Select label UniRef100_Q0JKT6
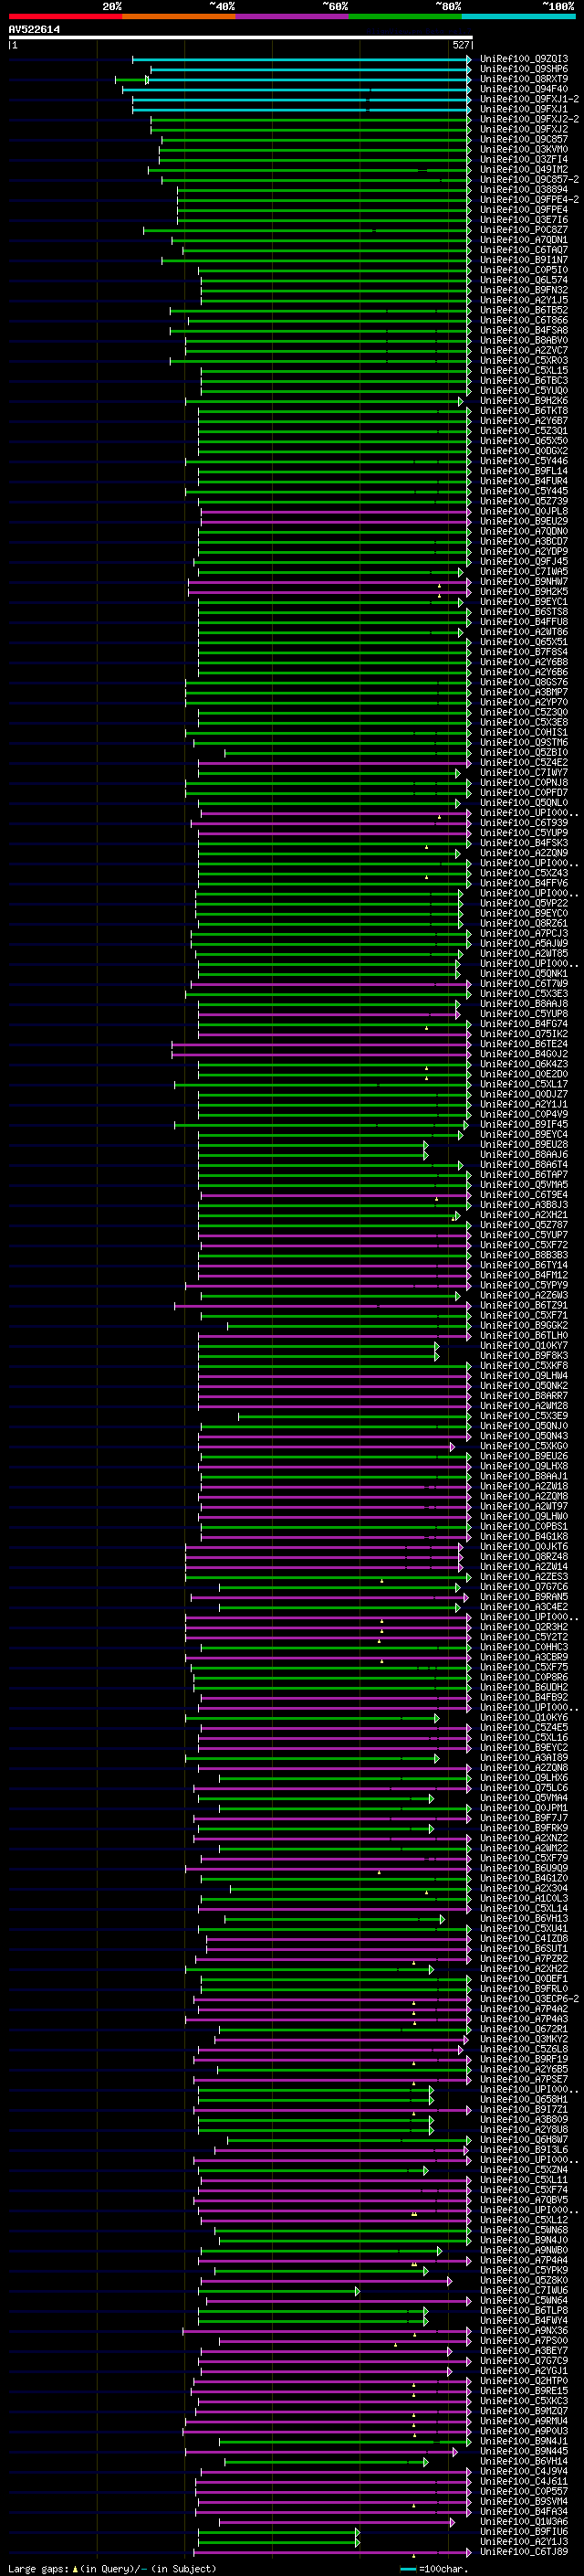 click(x=524, y=1547)
